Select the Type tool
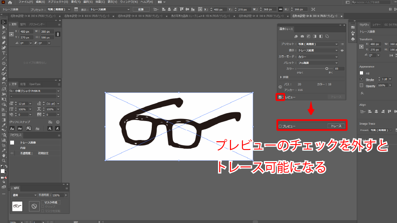This screenshot has height=223, width=397. click(x=4, y=53)
